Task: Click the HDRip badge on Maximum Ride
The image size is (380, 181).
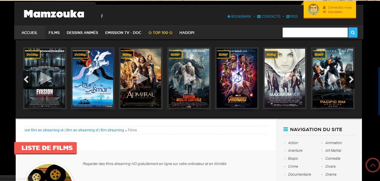Action: (x=271, y=55)
